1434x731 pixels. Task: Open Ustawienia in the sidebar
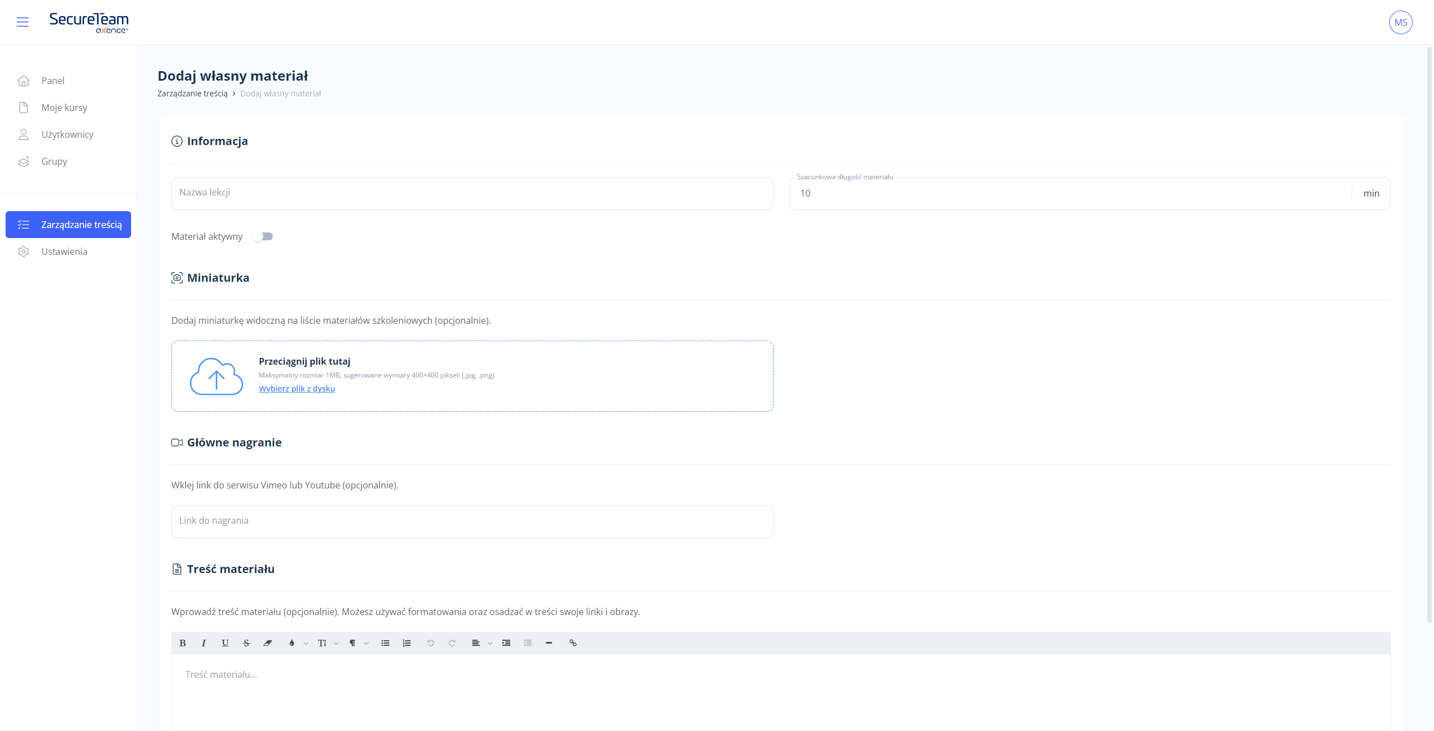click(x=68, y=252)
